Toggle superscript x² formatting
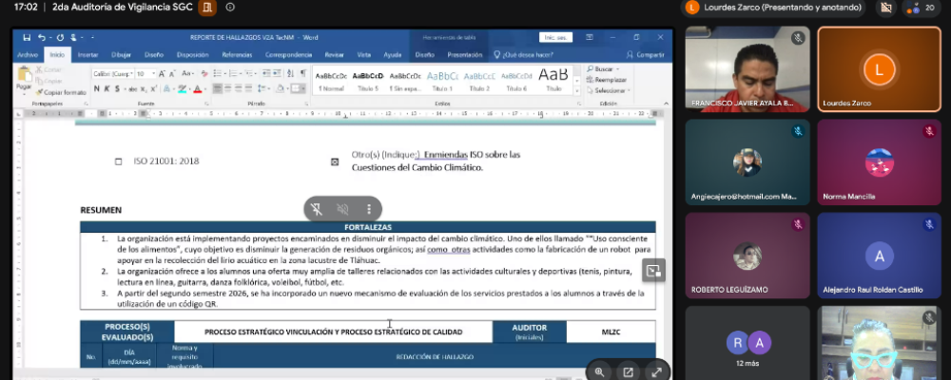Viewport: 951px width, 380px height. click(153, 89)
